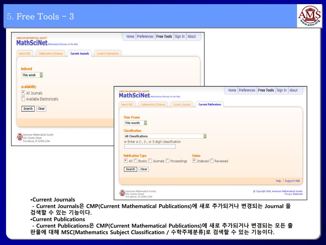Click the 'Availability' heading
The width and height of the screenshot is (326, 245).
[x=29, y=87]
